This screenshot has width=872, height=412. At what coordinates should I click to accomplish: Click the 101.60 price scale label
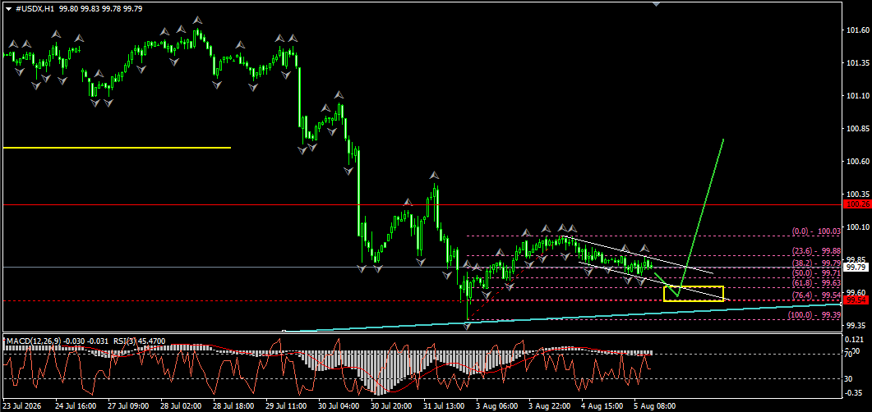point(856,30)
